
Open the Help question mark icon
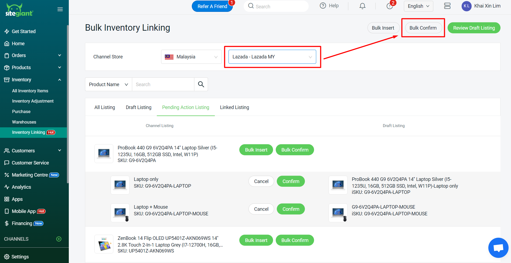tap(323, 6)
